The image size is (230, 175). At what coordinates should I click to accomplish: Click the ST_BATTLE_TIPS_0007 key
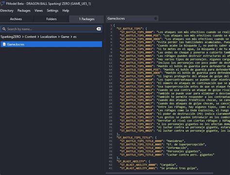(x=137, y=63)
